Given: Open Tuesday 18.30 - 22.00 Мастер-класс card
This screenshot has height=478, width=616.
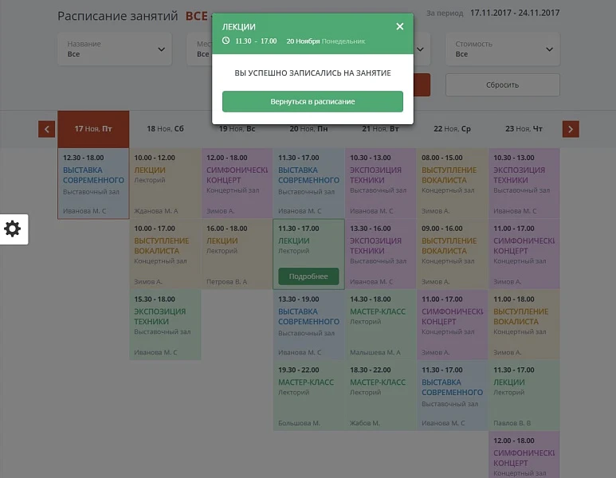Looking at the screenshot, I should 381,395.
